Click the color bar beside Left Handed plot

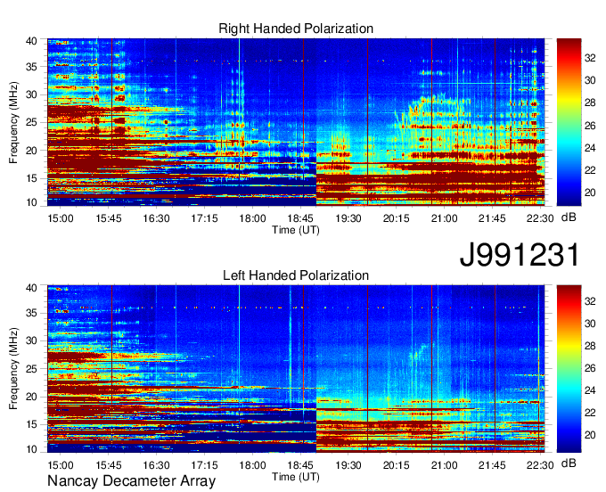click(x=569, y=369)
